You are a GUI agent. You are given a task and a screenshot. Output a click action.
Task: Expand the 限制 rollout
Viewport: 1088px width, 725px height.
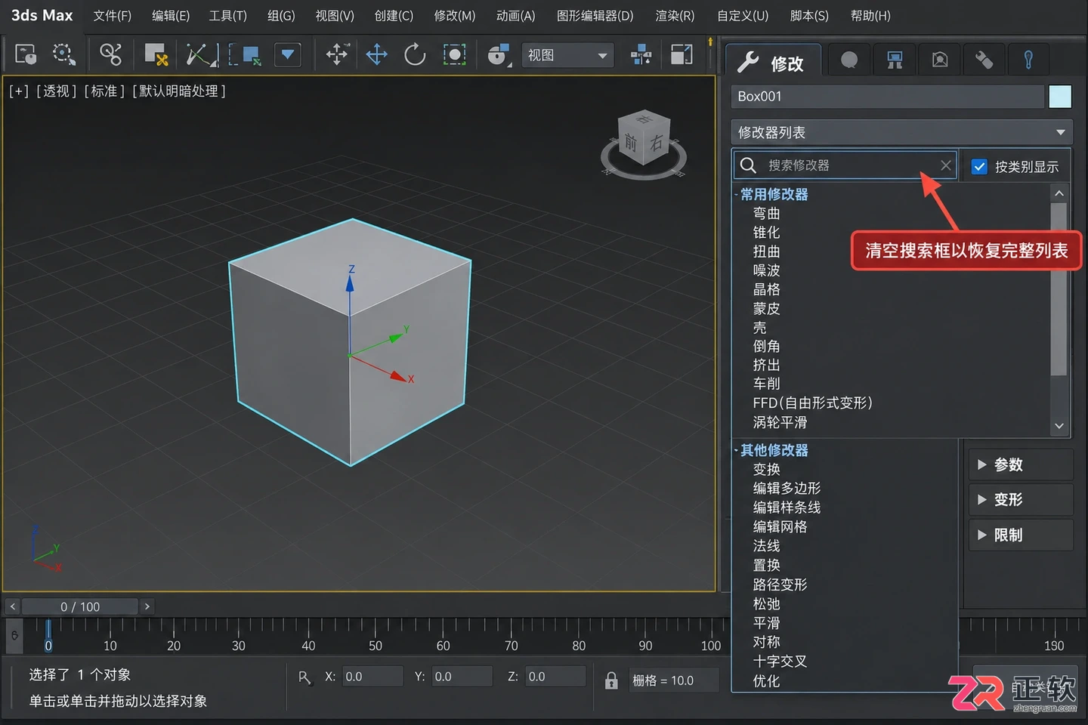1021,535
